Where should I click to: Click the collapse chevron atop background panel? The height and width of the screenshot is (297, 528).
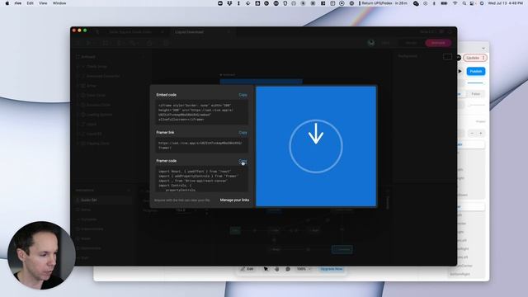click(x=483, y=49)
